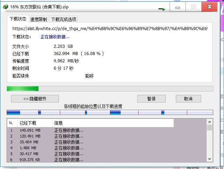Click the 正在接收数据... status text at top
Viewport: 224px width, 169px height.
[x=55, y=37]
